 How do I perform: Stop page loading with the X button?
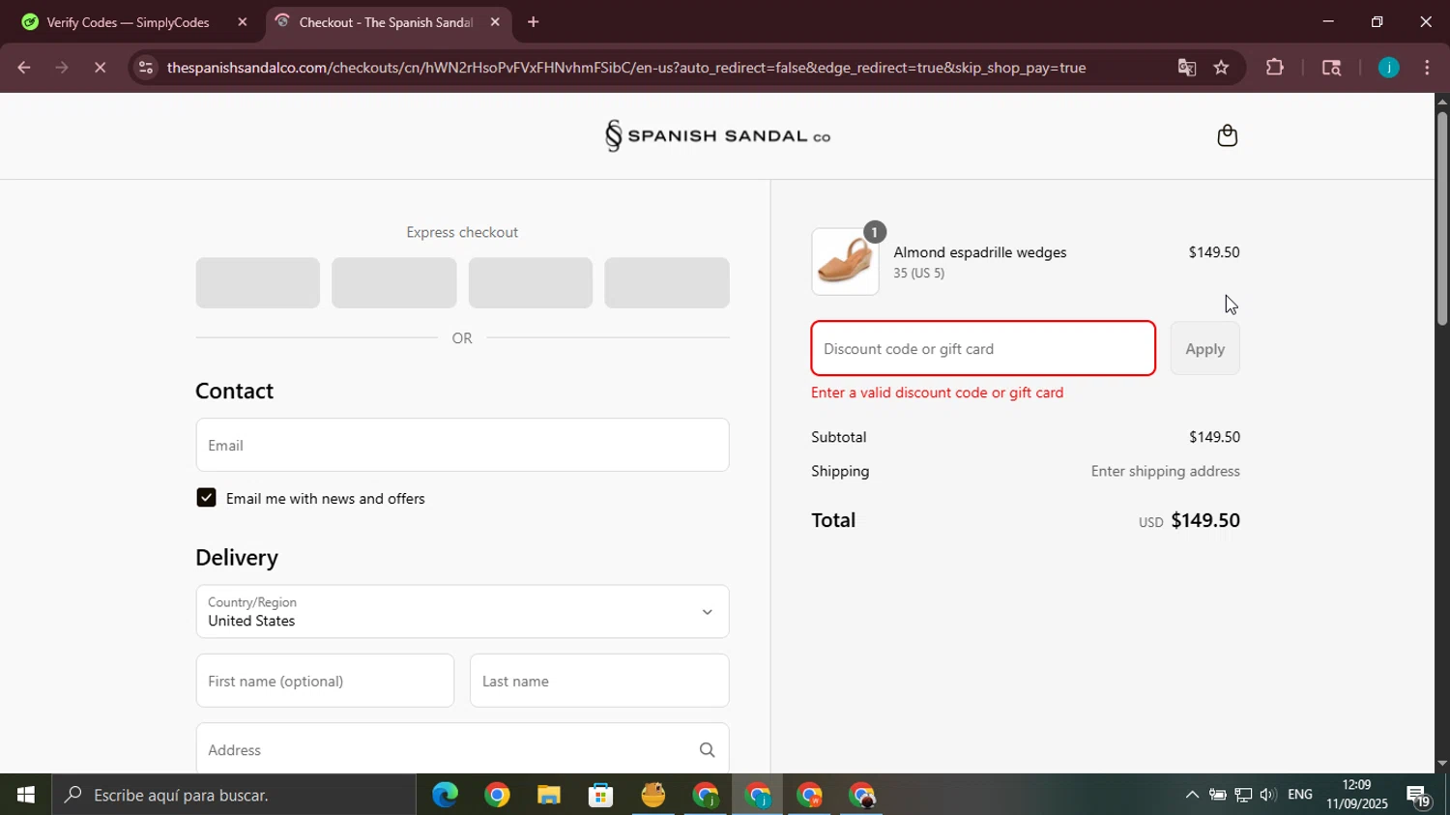pyautogui.click(x=101, y=68)
